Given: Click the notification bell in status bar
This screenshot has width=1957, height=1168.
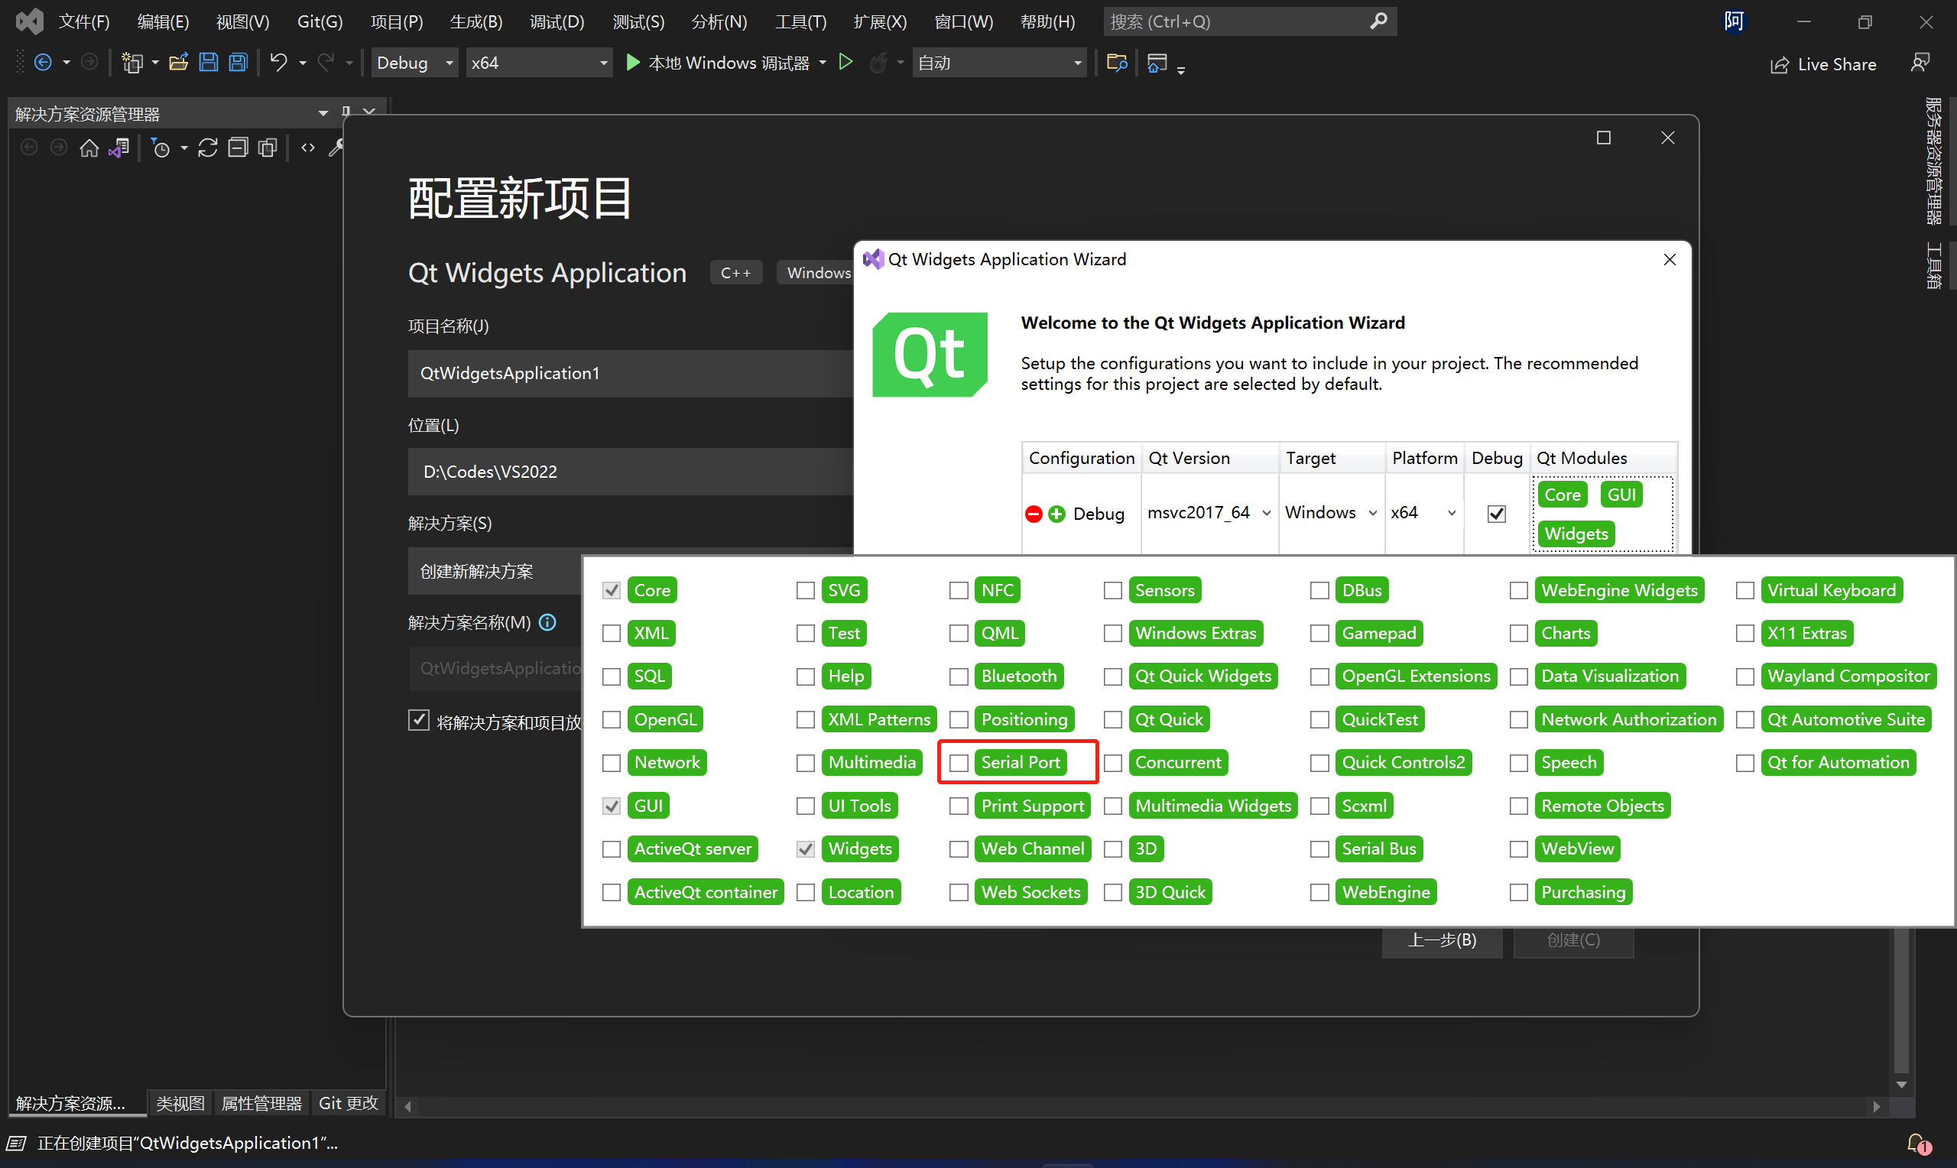Looking at the screenshot, I should click(x=1917, y=1143).
